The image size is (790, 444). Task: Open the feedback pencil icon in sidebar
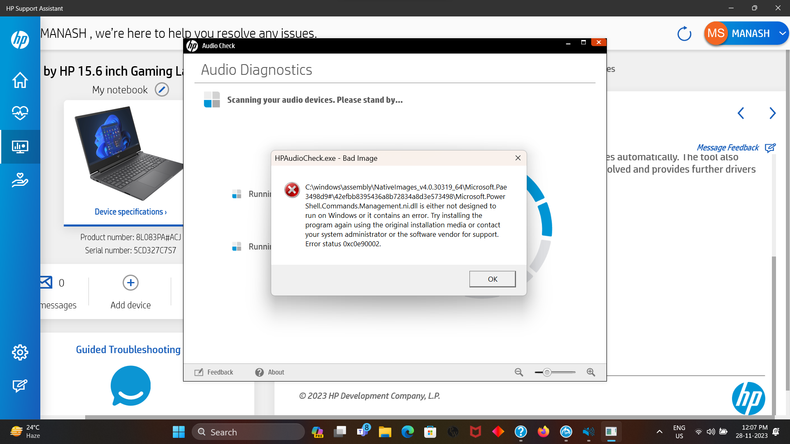pyautogui.click(x=20, y=386)
